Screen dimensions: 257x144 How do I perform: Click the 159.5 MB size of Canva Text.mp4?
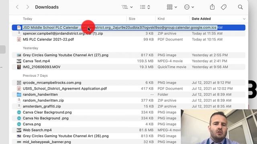point(145,61)
